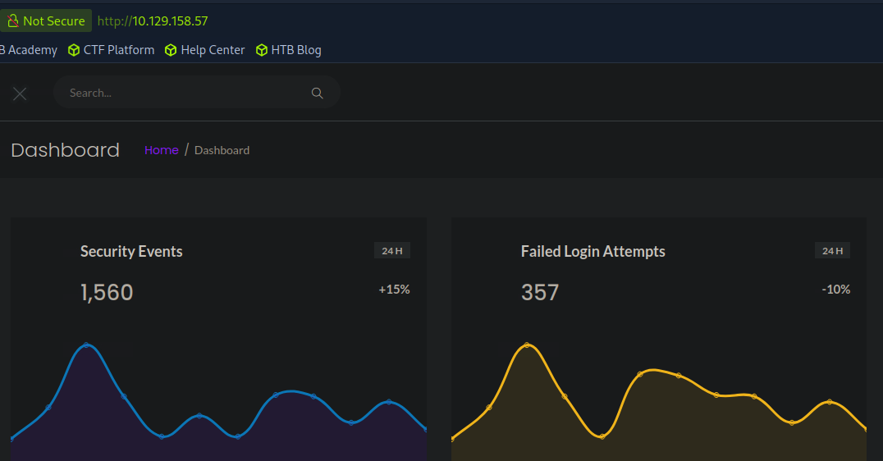Click the CTF Platform bookmark cube icon

(x=74, y=50)
